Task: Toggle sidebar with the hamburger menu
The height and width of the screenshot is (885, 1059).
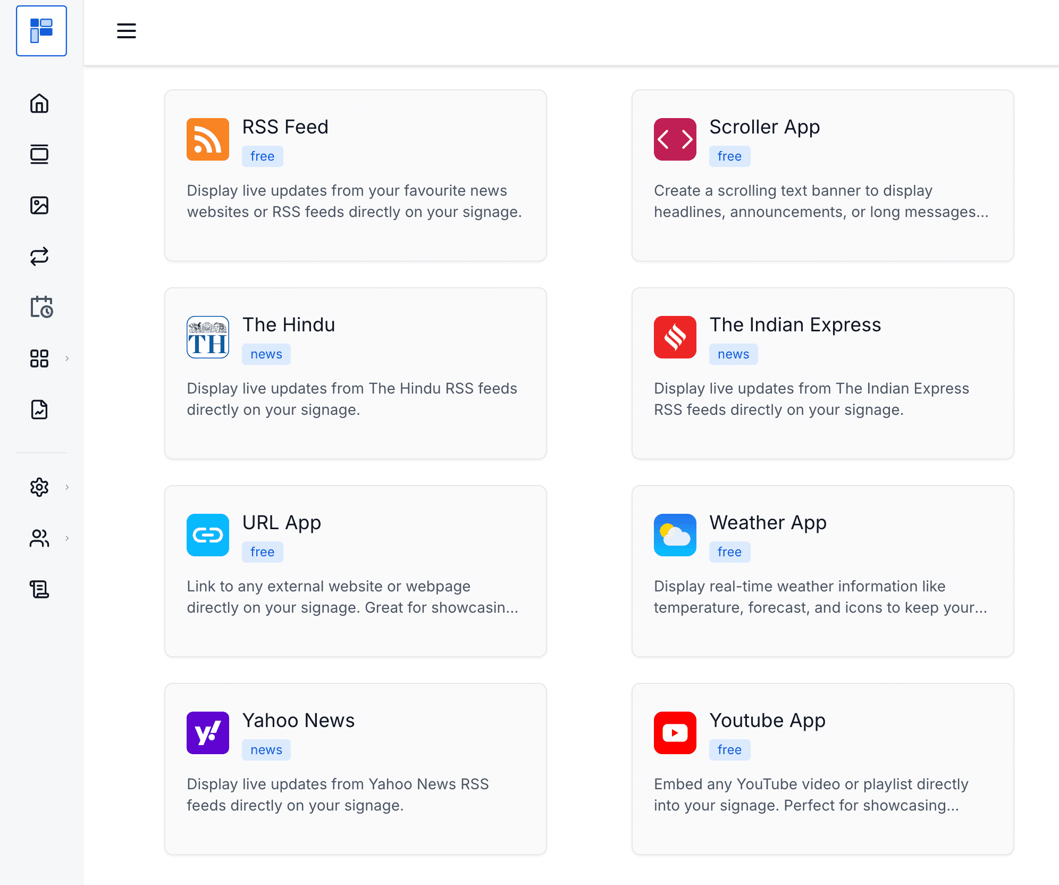Action: tap(127, 31)
